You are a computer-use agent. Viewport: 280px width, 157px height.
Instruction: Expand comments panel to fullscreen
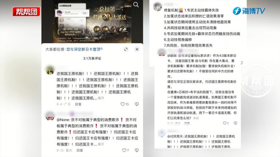(x=126, y=50)
